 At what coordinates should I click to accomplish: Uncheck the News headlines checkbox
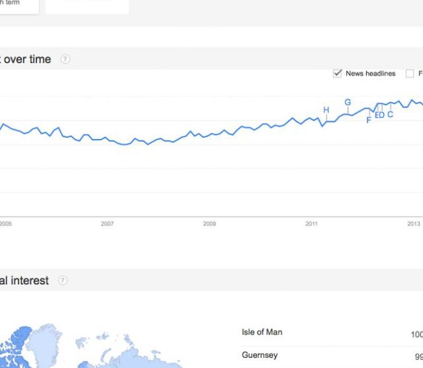[337, 73]
